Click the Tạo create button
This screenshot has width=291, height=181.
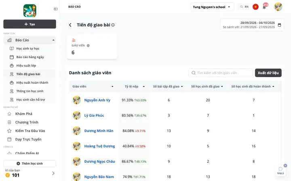point(30,24)
